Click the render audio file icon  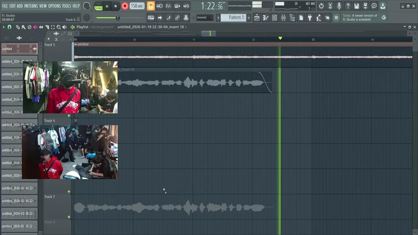[x=365, y=6]
